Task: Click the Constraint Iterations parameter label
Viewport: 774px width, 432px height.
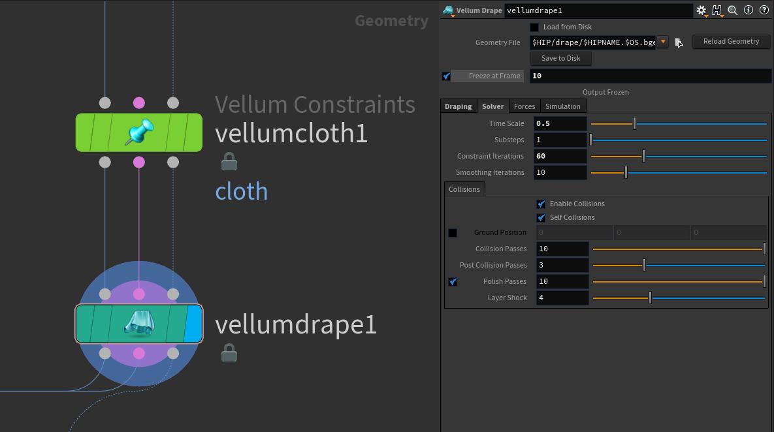Action: 490,157
